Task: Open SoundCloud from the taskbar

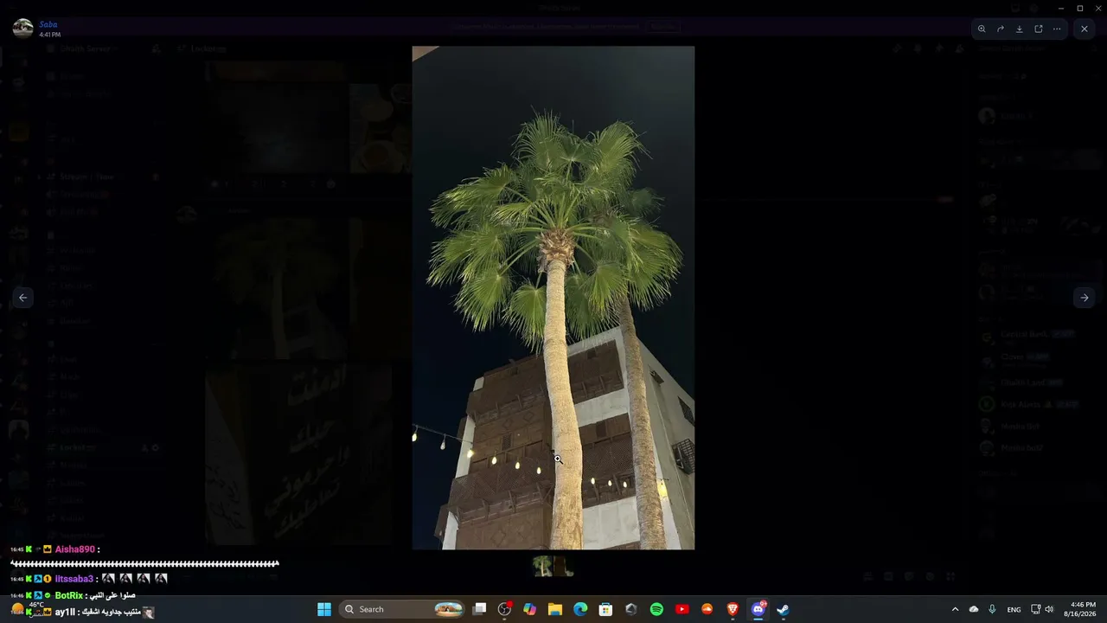Action: pos(707,609)
